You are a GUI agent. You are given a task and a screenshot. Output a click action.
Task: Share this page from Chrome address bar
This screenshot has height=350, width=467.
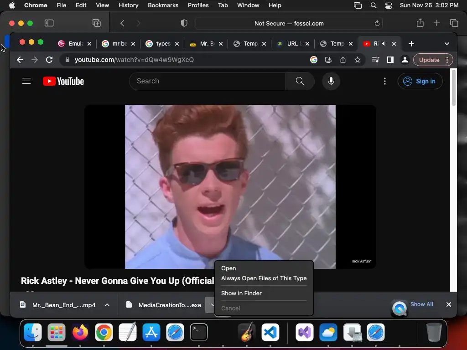(x=343, y=60)
